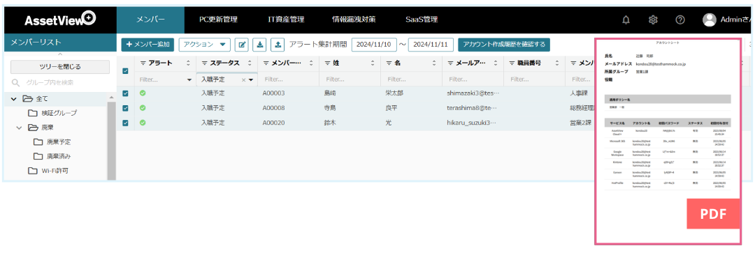The height and width of the screenshot is (253, 755).
Task: Clear the 入職予定 status filter with x
Action: coord(244,79)
